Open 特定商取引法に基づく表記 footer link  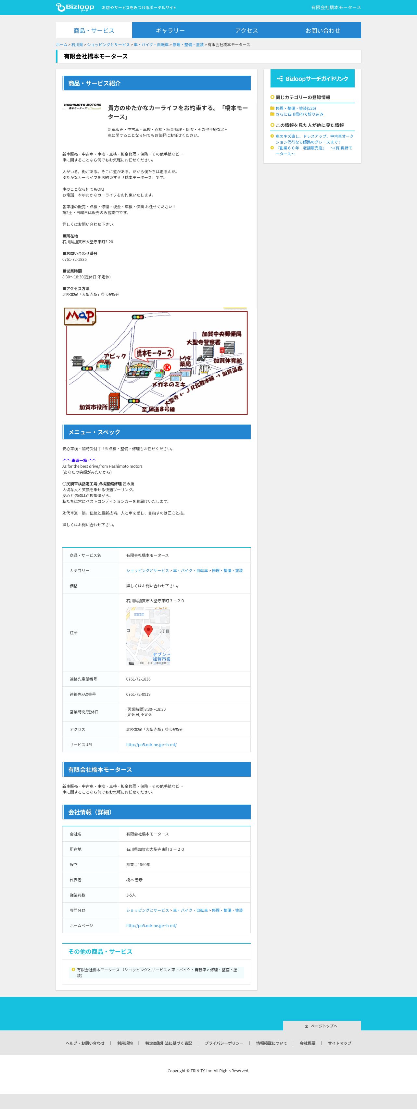[169, 1043]
